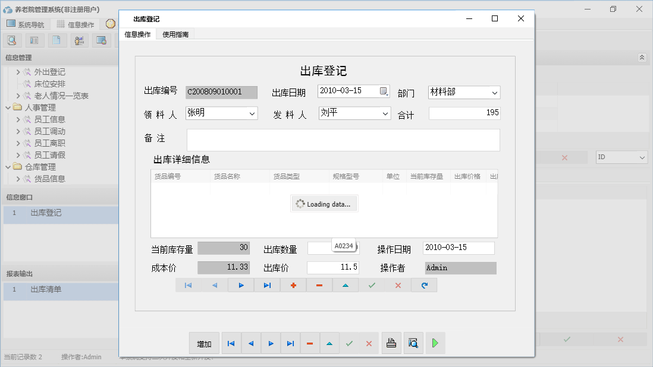Jump to the last record in bottom navigator
Viewport: 653px width, 367px height.
290,343
